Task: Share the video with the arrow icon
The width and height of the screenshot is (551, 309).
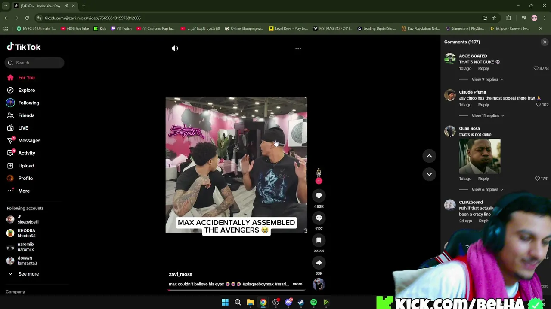Action: [319, 263]
